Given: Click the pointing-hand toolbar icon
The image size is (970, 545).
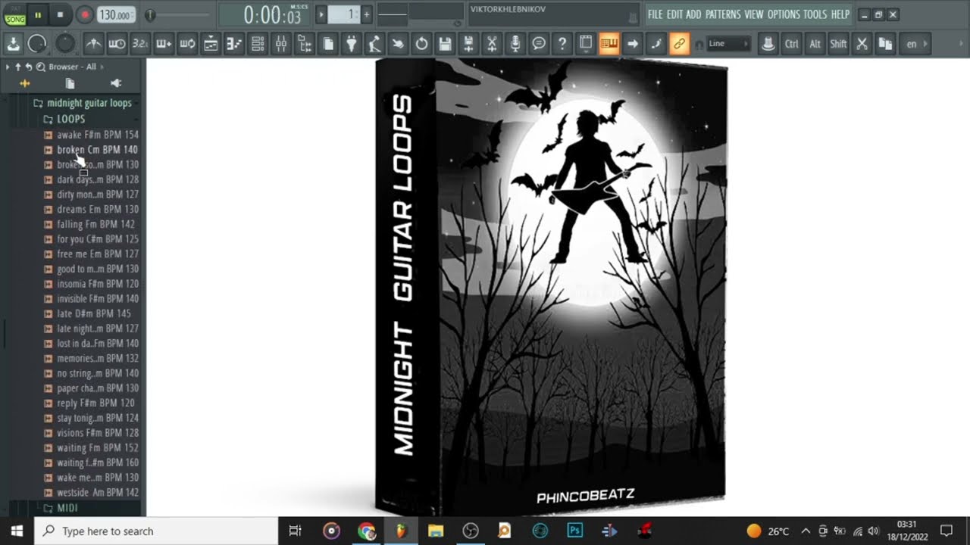Looking at the screenshot, I should point(398,44).
